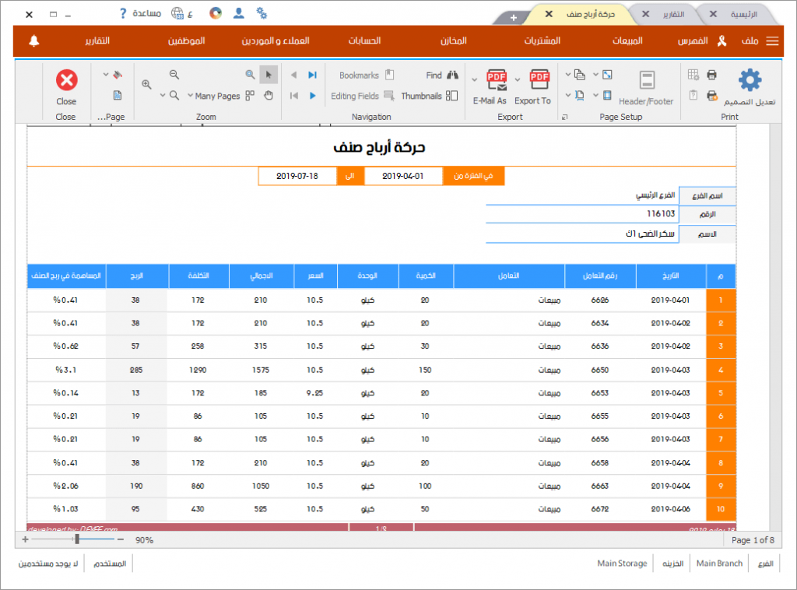The width and height of the screenshot is (797, 590).
Task: Click Export To PDF icon
Action: click(x=539, y=79)
